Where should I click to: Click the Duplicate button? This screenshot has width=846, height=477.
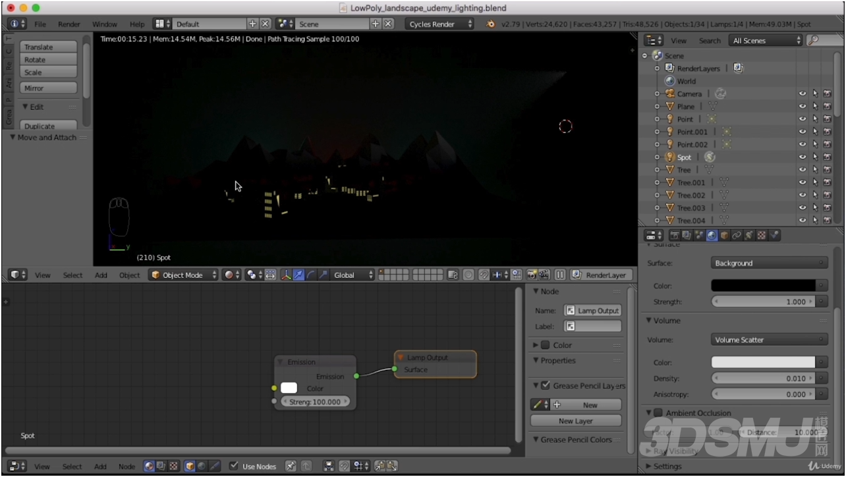[49, 125]
